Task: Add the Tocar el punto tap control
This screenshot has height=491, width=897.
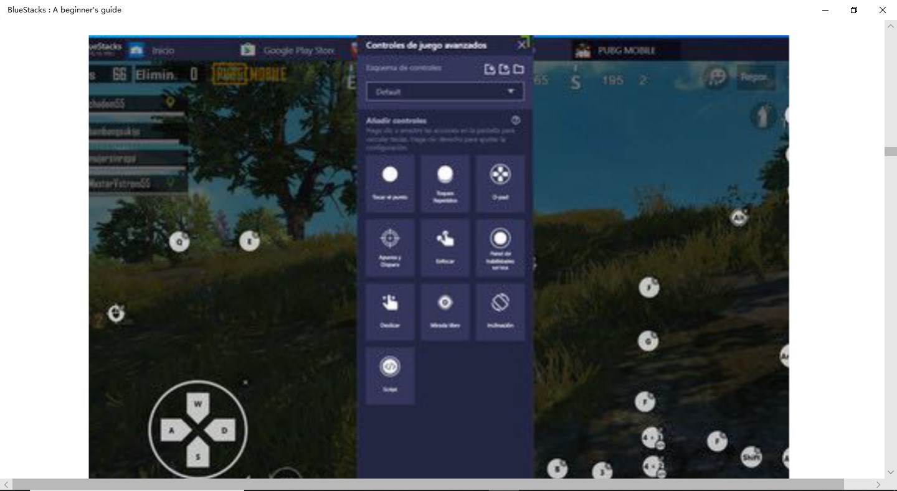Action: click(x=390, y=184)
